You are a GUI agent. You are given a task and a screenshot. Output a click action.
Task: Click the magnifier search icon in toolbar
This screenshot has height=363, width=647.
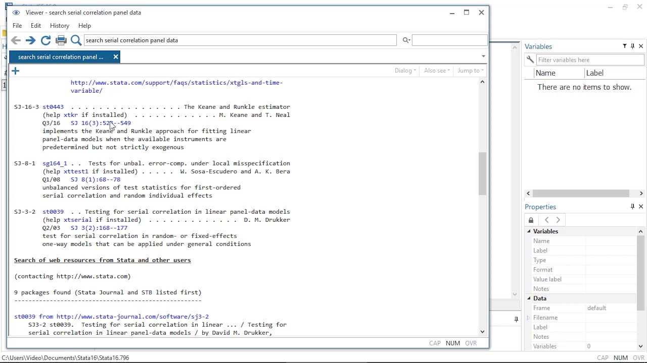click(76, 40)
